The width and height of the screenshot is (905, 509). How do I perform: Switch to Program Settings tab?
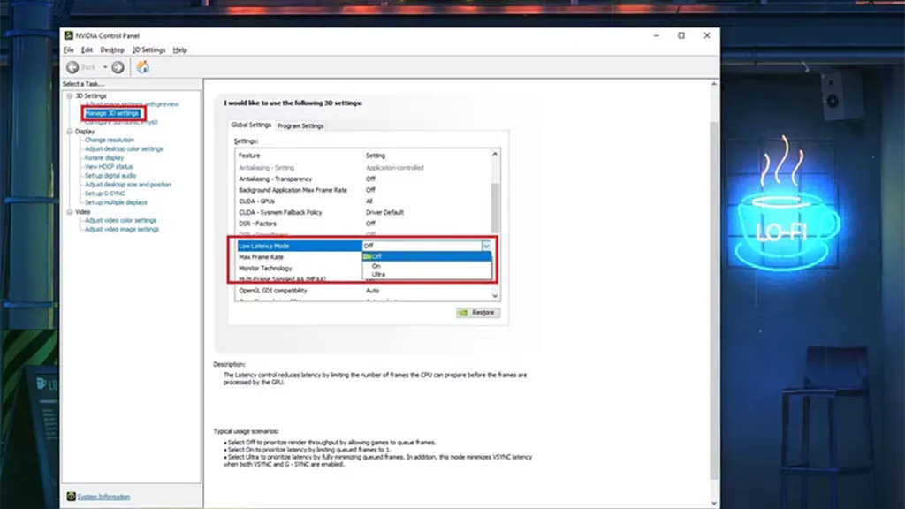(x=300, y=125)
